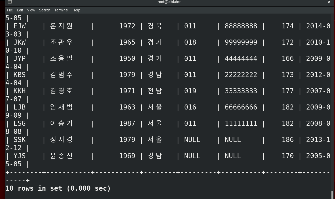
Task: Click the name 임재범
Action: pos(61,107)
